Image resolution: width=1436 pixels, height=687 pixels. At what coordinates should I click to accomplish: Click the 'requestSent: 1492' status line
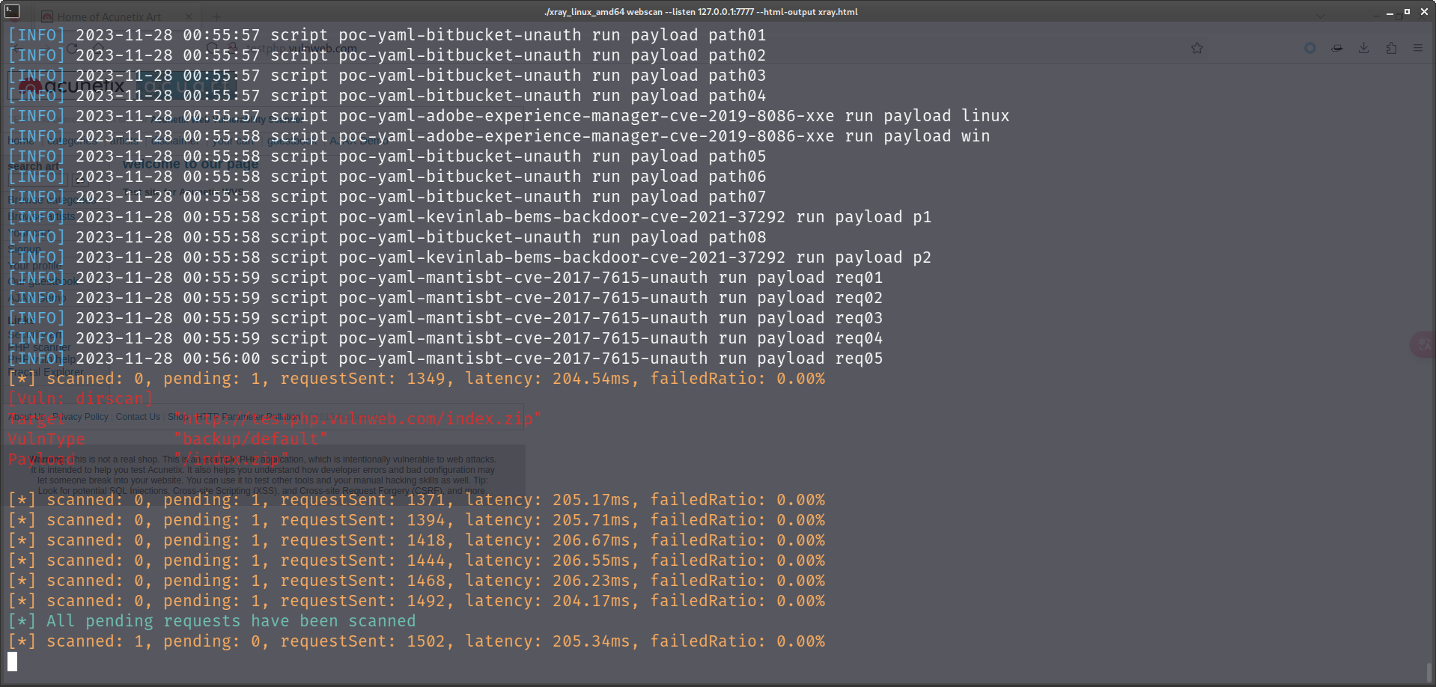click(416, 601)
